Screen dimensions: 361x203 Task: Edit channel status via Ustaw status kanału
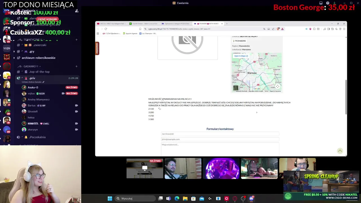33,82
